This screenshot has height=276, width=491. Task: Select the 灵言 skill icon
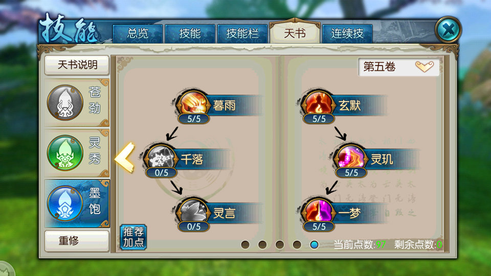(193, 211)
